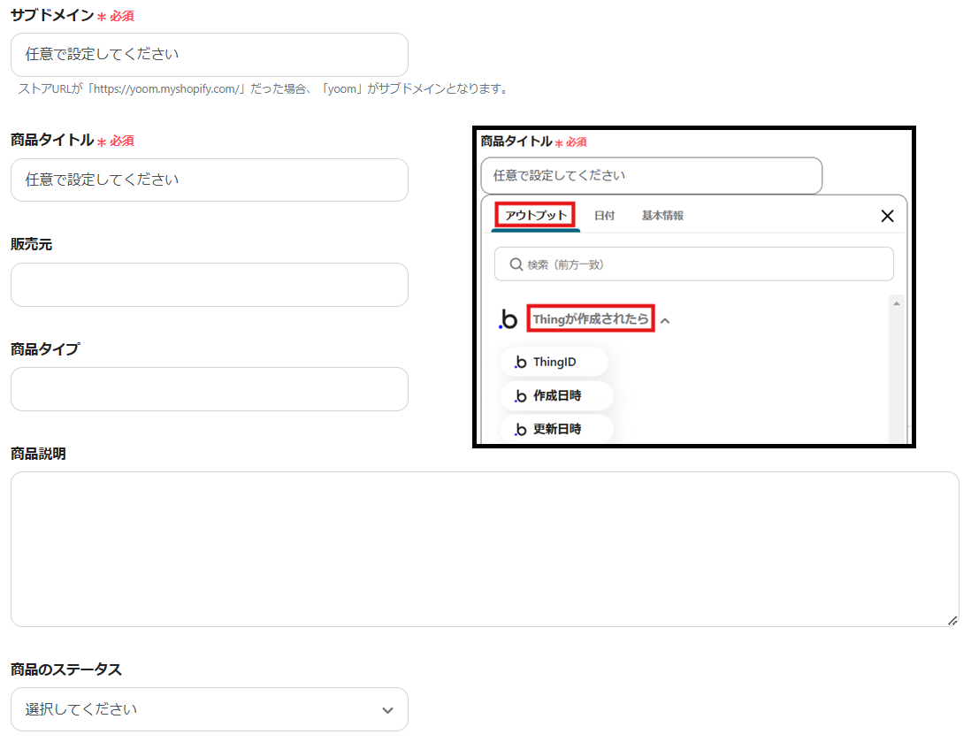Select the 更新日時 output chip
Screen dimensions: 971x742
(556, 429)
